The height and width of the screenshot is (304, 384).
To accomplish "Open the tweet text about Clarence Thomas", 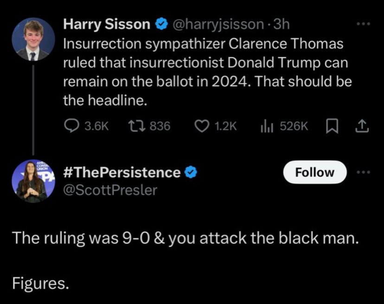I will 204,72.
